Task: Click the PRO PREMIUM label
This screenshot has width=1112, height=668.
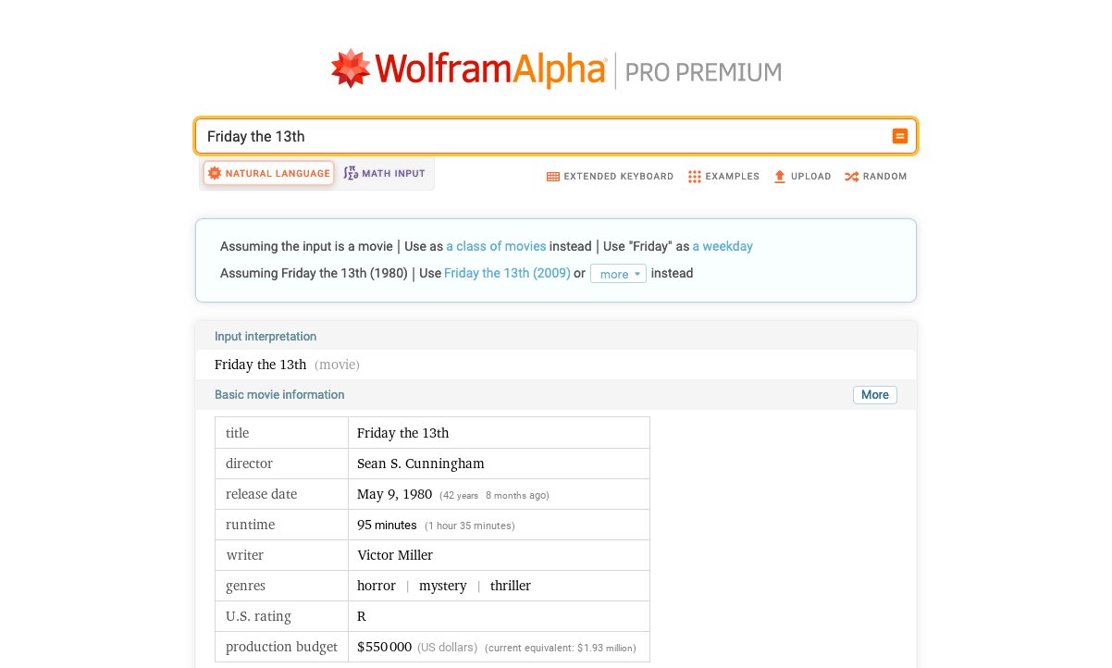Action: (x=703, y=70)
